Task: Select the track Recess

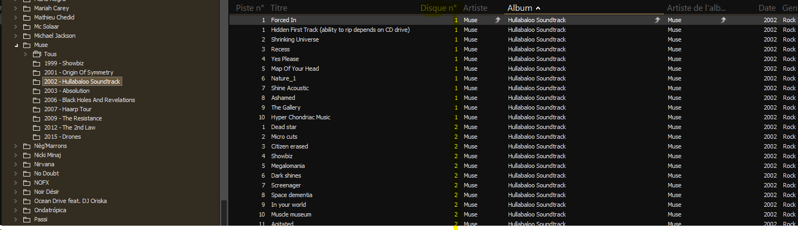Action: click(280, 49)
